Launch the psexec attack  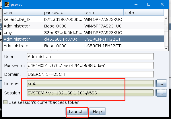pos(76,112)
